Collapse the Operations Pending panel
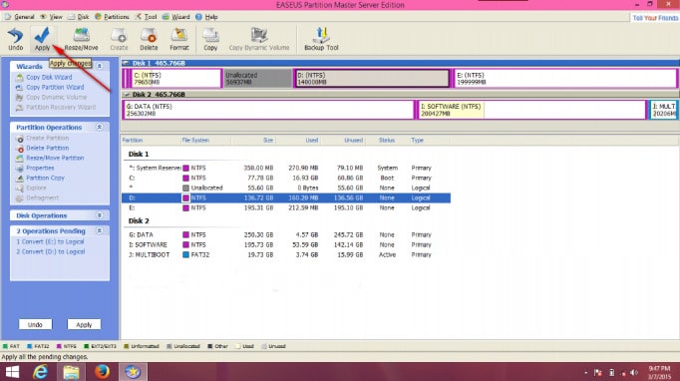 coord(100,230)
